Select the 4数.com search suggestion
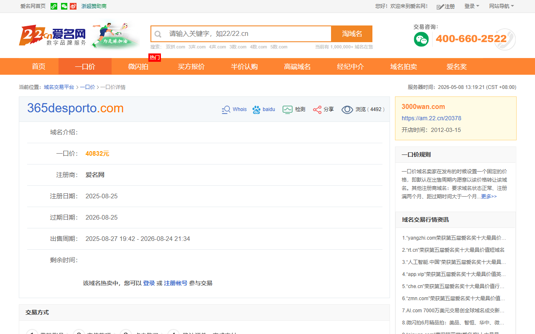 click(x=258, y=47)
